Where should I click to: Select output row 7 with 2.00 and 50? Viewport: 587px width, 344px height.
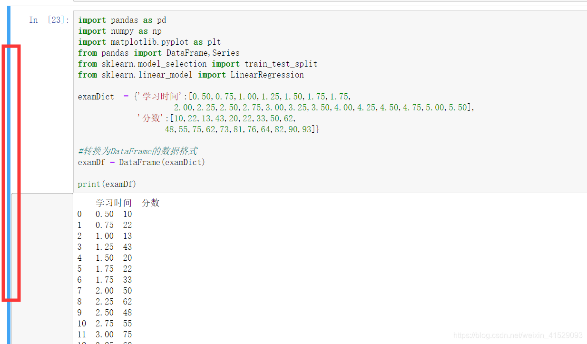pyautogui.click(x=105, y=291)
